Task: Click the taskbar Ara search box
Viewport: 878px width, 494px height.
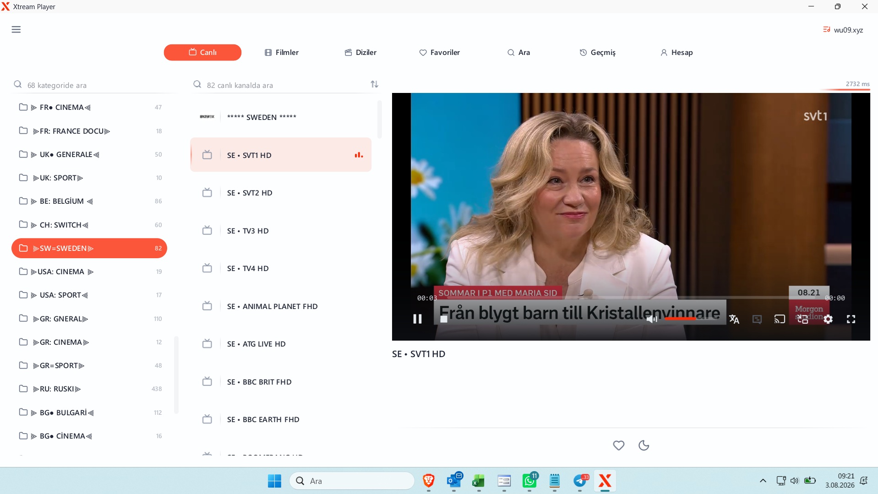Action: (352, 481)
